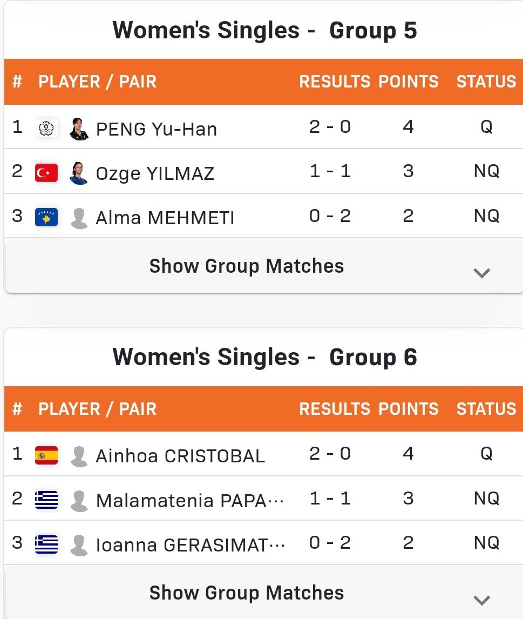The image size is (523, 619).
Task: Select the Malamatenia PAPA… player row
Action: (x=263, y=498)
